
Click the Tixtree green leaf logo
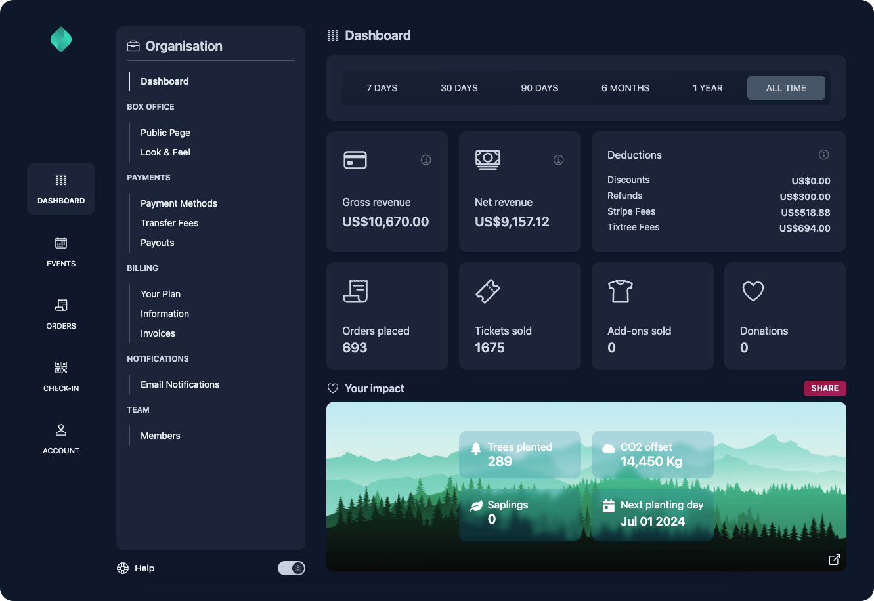pyautogui.click(x=61, y=40)
